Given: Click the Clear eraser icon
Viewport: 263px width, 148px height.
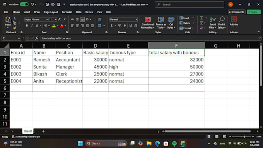Looking at the screenshot, I should [202, 28].
